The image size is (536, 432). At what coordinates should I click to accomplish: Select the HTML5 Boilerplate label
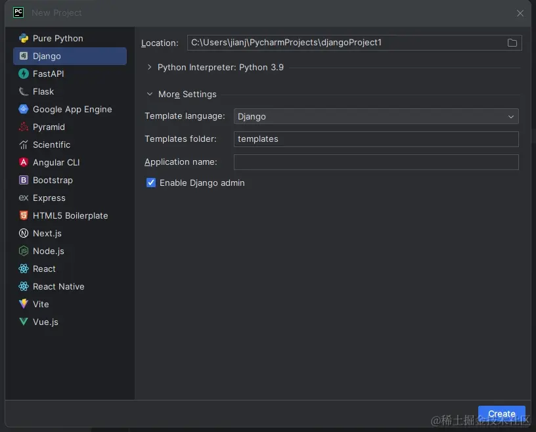[x=70, y=215]
